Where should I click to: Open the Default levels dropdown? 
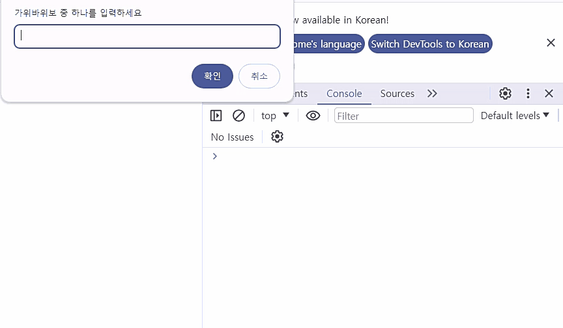pos(515,115)
